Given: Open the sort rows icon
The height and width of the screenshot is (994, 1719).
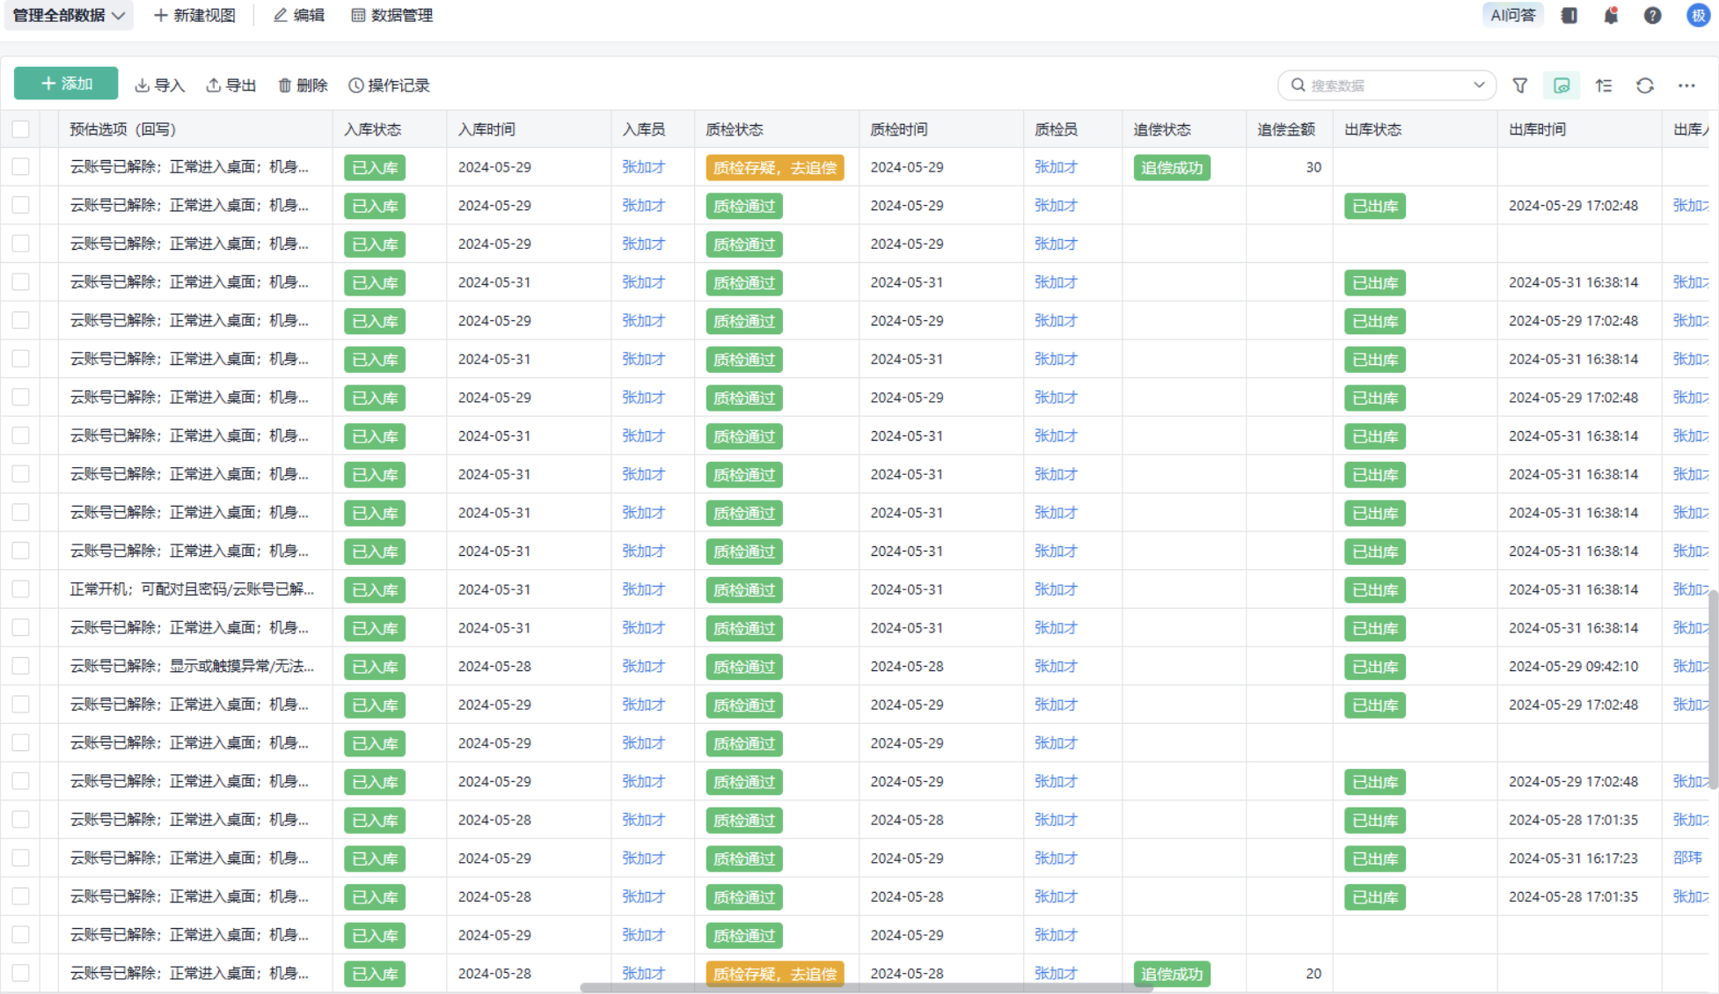Looking at the screenshot, I should pos(1604,85).
